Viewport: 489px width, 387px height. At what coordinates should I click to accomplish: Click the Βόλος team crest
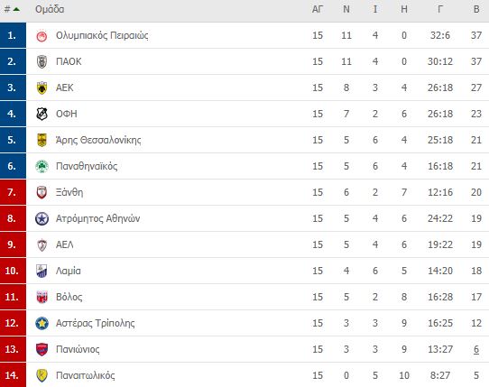(x=42, y=297)
